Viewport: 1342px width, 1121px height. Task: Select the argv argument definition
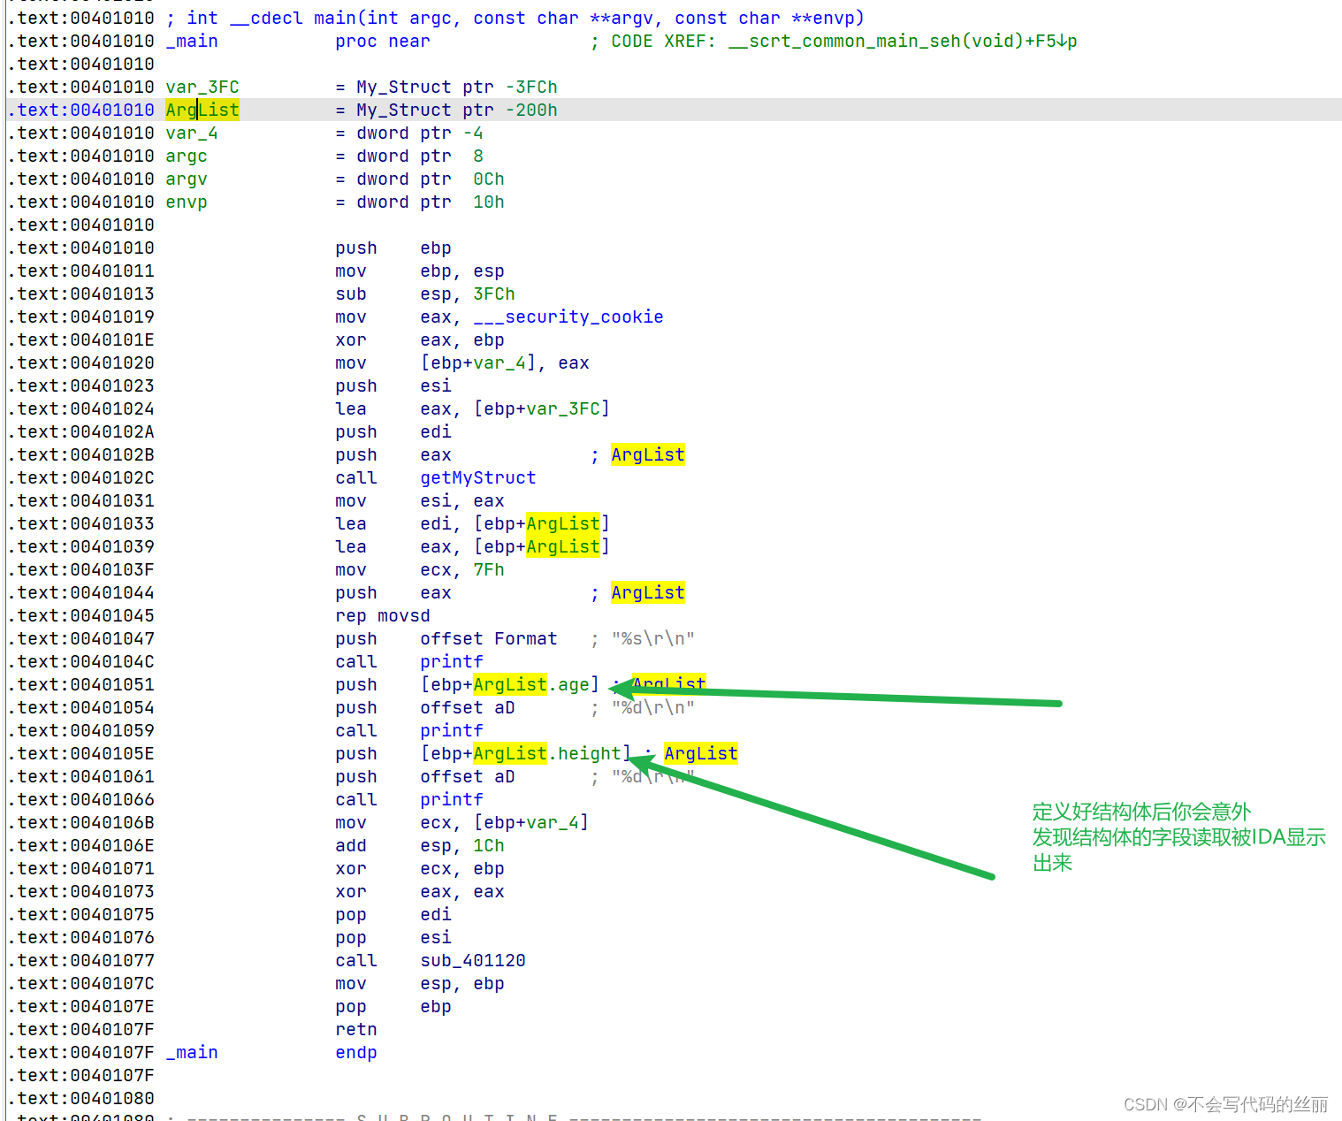pyautogui.click(x=187, y=179)
